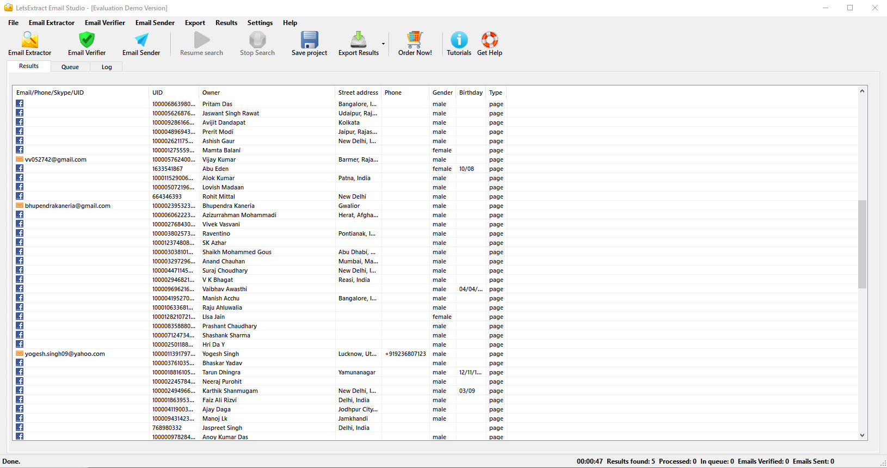
Task: Sort by the Type column header
Action: 496,93
